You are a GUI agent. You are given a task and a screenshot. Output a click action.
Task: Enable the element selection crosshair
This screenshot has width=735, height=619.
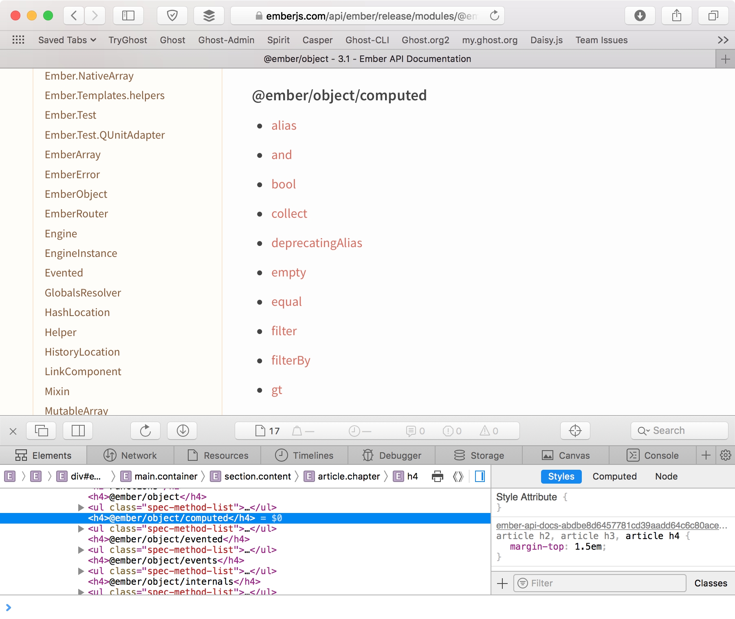pos(575,431)
